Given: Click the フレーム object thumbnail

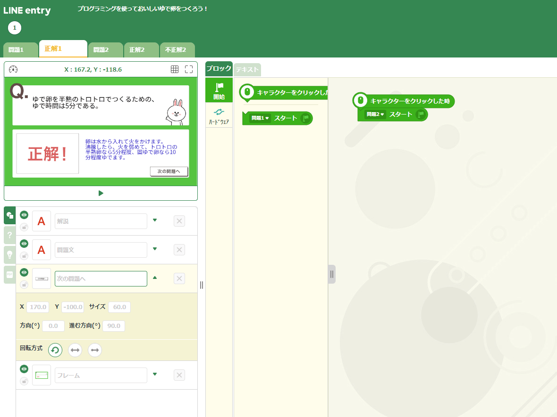Looking at the screenshot, I should 42,375.
